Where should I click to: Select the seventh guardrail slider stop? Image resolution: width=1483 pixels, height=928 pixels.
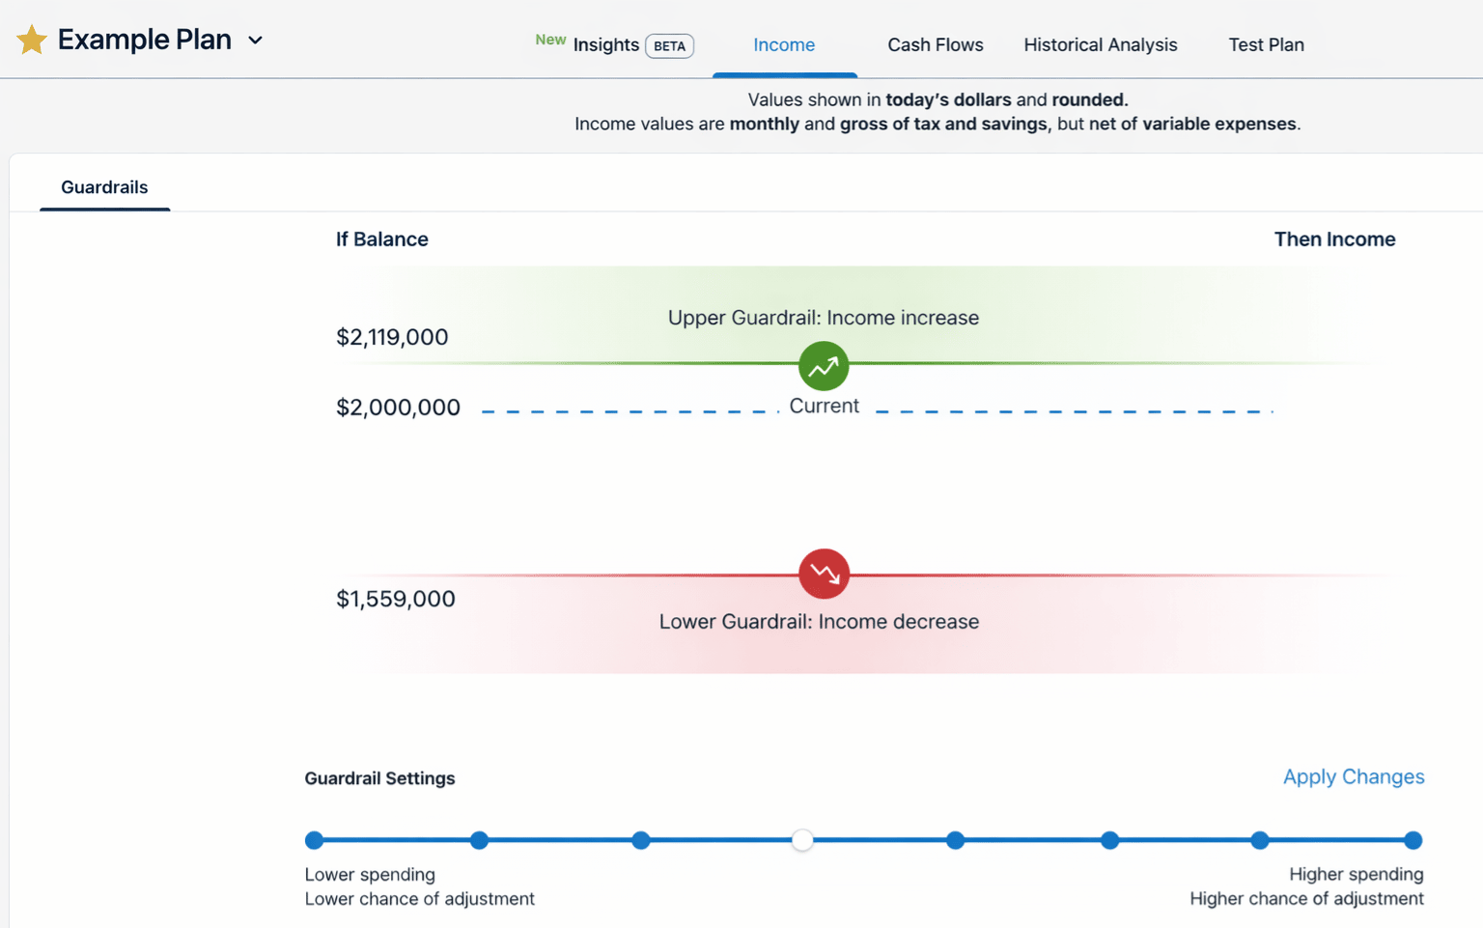click(x=1260, y=840)
